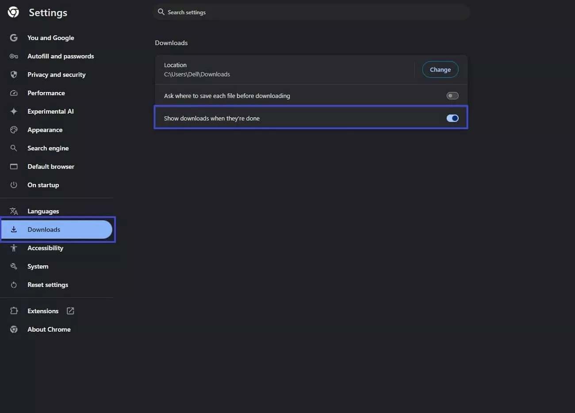Open You and Google settings
575x413 pixels.
[x=50, y=38]
